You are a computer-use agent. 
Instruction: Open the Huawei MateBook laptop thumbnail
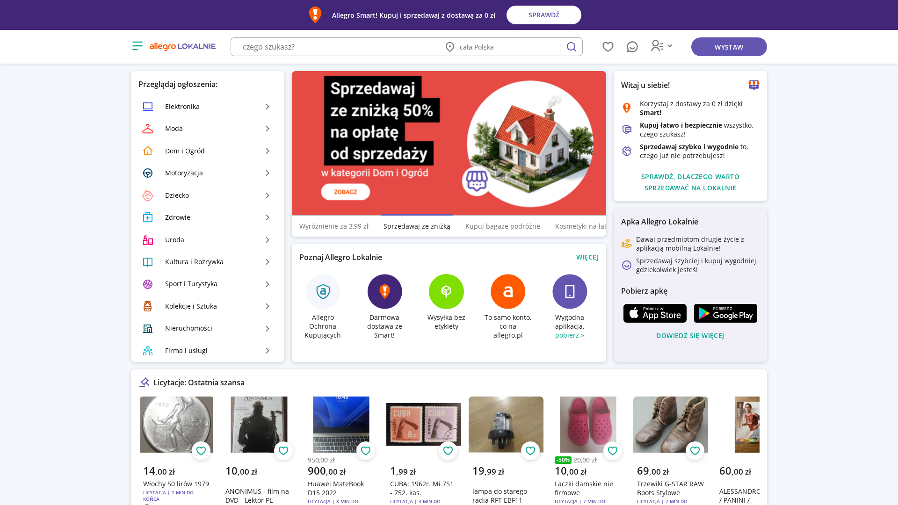[x=341, y=425]
